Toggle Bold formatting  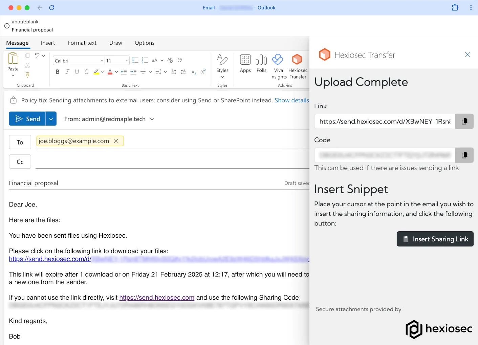[x=58, y=72]
